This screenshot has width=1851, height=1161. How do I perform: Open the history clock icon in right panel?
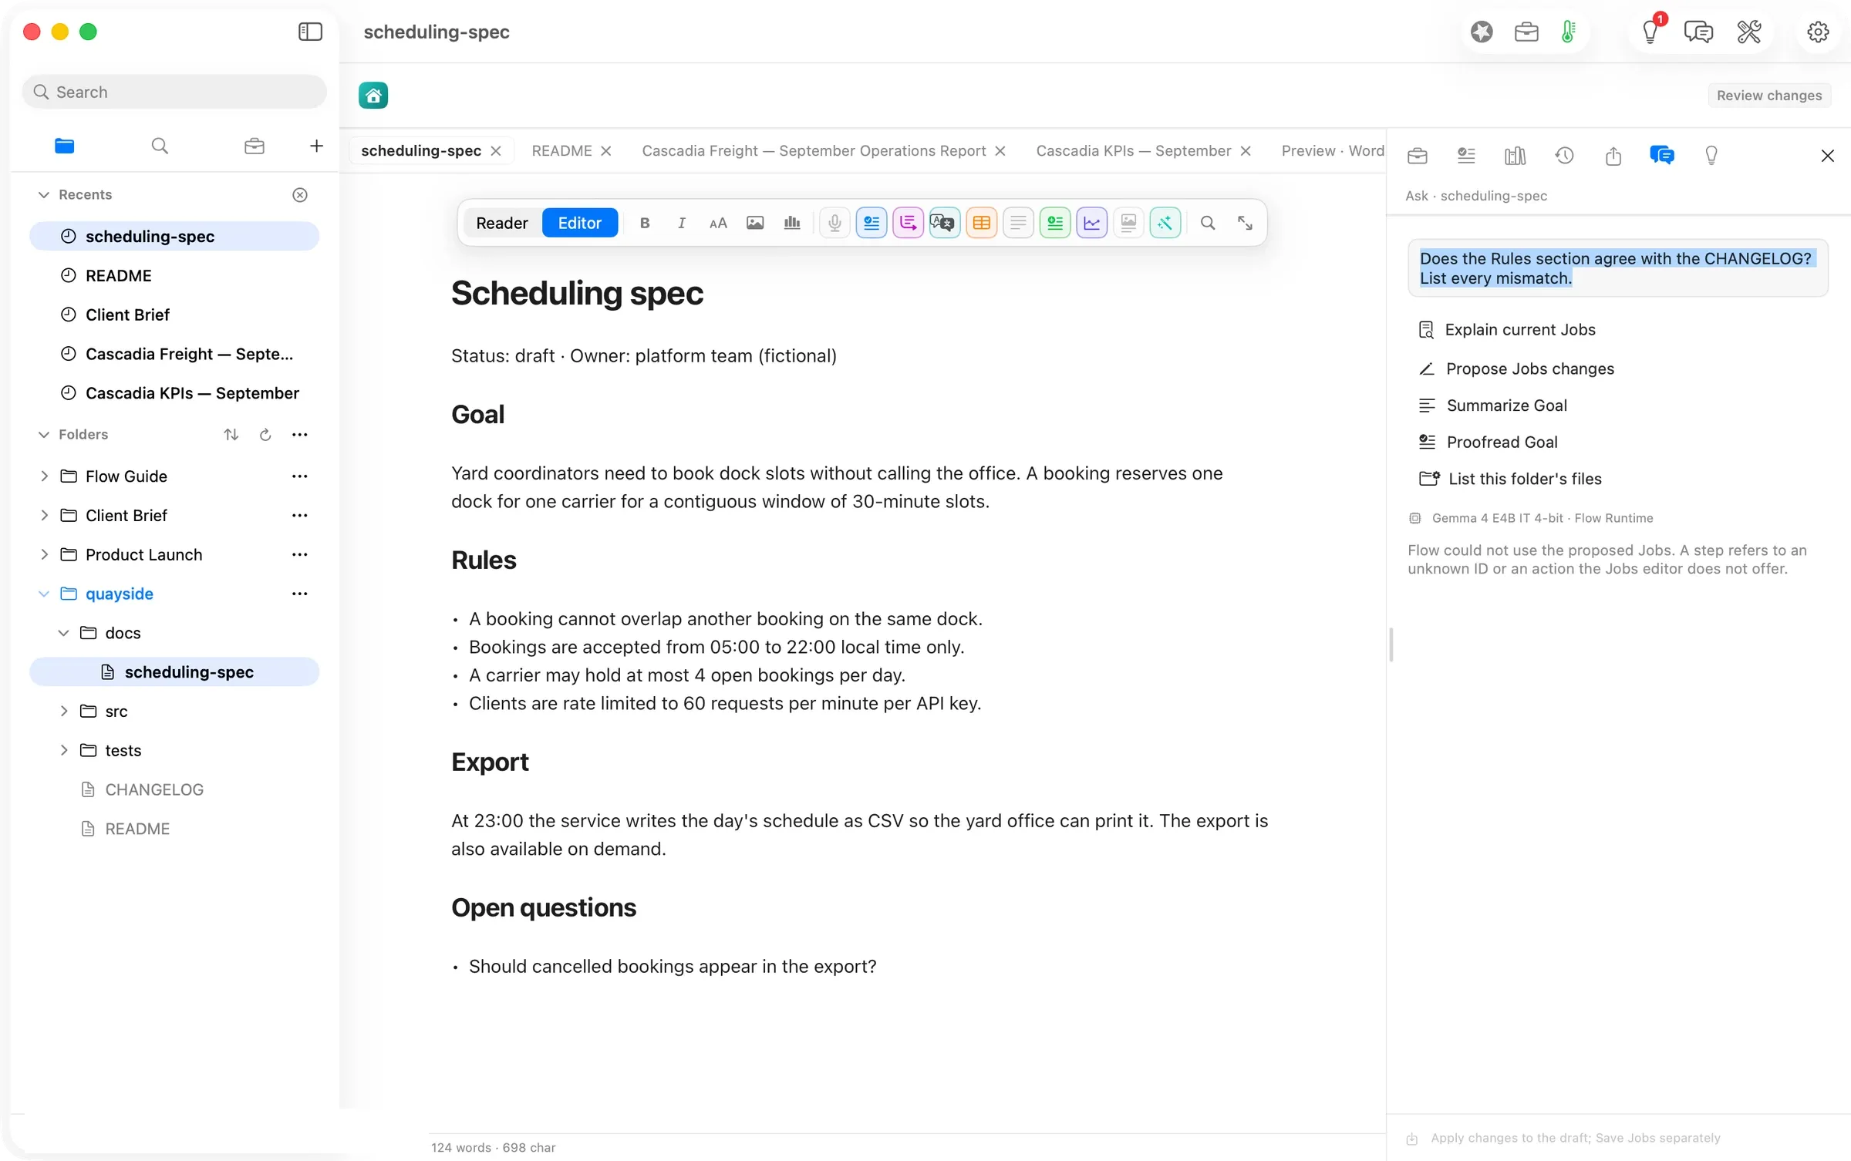click(x=1564, y=156)
